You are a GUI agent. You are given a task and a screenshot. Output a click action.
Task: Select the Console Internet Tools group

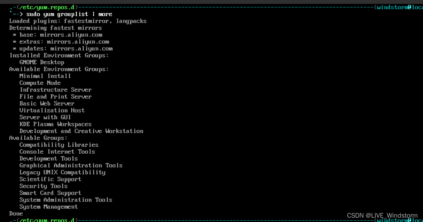click(x=57, y=151)
